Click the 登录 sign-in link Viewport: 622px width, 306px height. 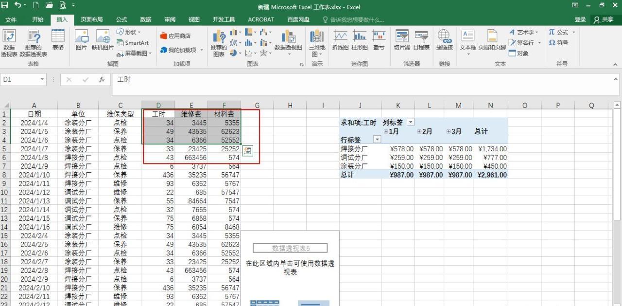click(580, 19)
